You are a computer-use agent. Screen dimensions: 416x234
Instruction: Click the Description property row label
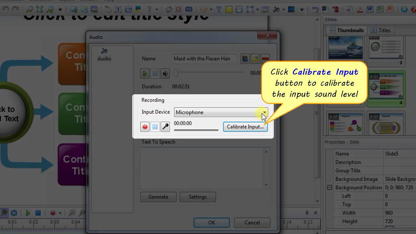[x=348, y=162]
